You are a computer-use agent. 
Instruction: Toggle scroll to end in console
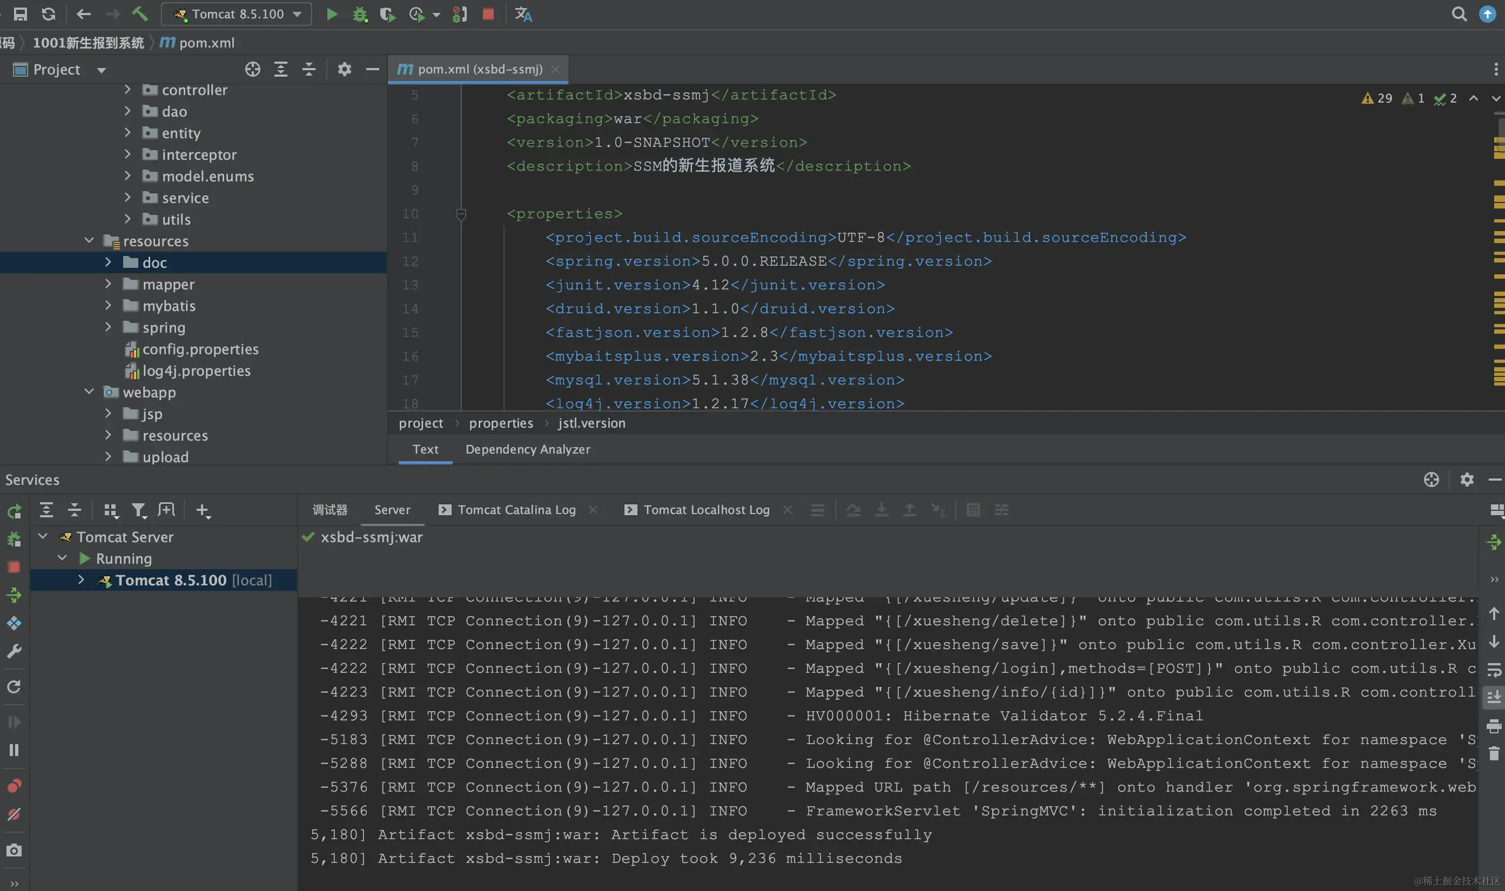1494,697
